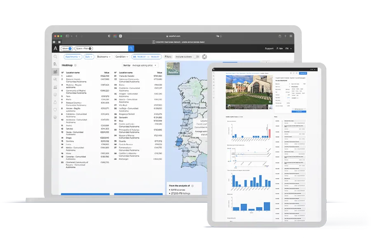Click the Filters button
Screen dimensions: 371x239
click(x=168, y=57)
